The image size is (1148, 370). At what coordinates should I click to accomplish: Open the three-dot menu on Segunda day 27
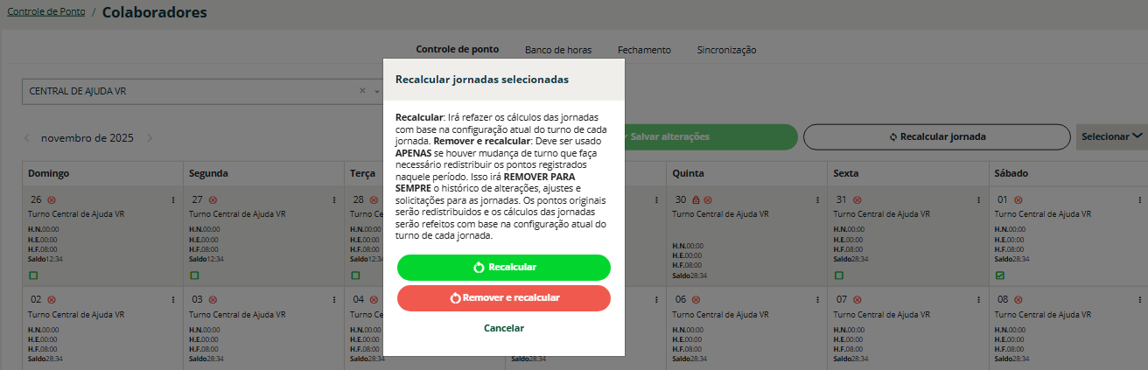[x=334, y=200]
